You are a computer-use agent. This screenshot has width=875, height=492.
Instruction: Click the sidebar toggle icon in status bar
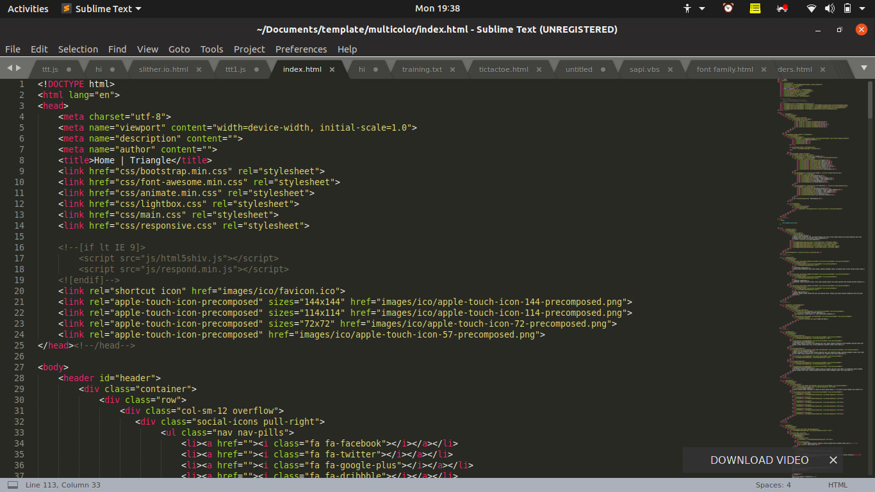coord(13,485)
